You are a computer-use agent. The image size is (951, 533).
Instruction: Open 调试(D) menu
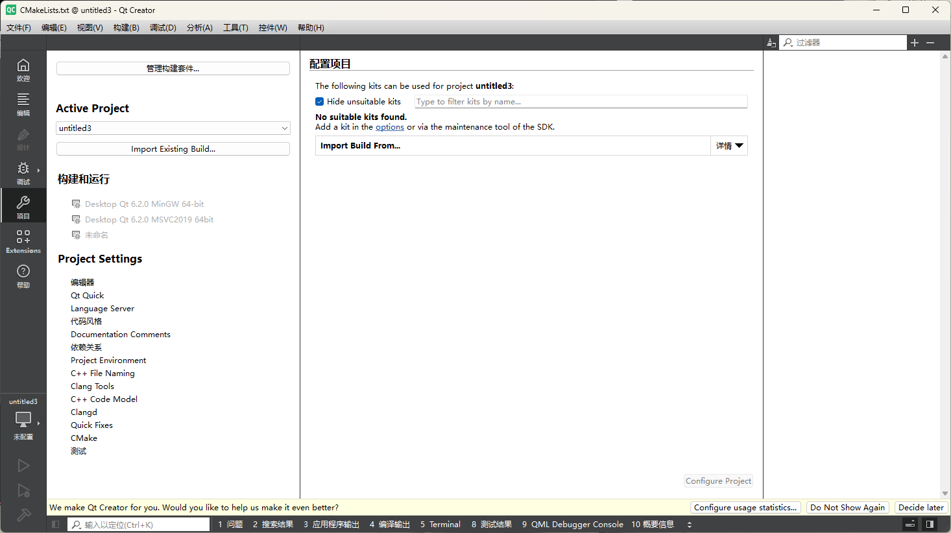163,28
